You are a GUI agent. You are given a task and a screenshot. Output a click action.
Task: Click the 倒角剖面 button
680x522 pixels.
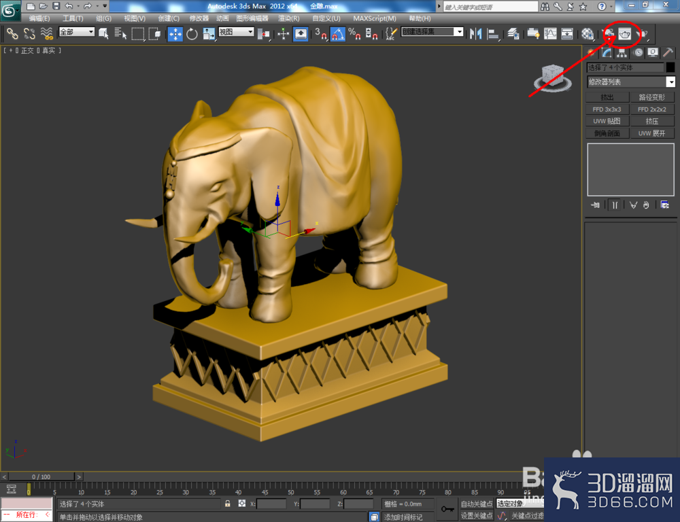pos(607,133)
